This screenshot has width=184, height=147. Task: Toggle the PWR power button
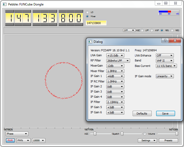coord(10,140)
